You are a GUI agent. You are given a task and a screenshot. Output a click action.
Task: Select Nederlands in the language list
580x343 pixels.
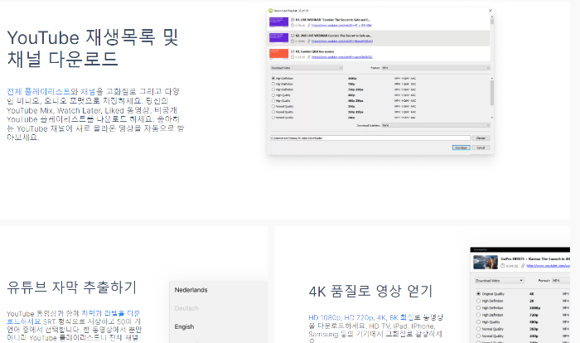tap(191, 290)
